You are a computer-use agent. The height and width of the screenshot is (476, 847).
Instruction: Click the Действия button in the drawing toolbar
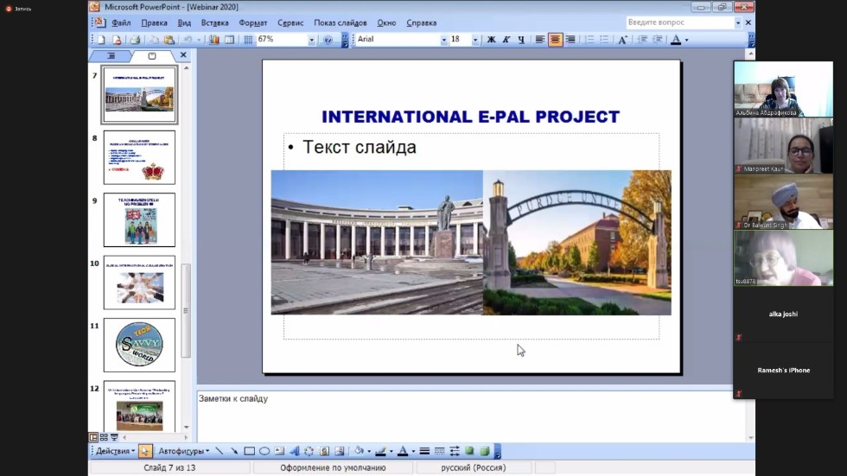tap(114, 451)
